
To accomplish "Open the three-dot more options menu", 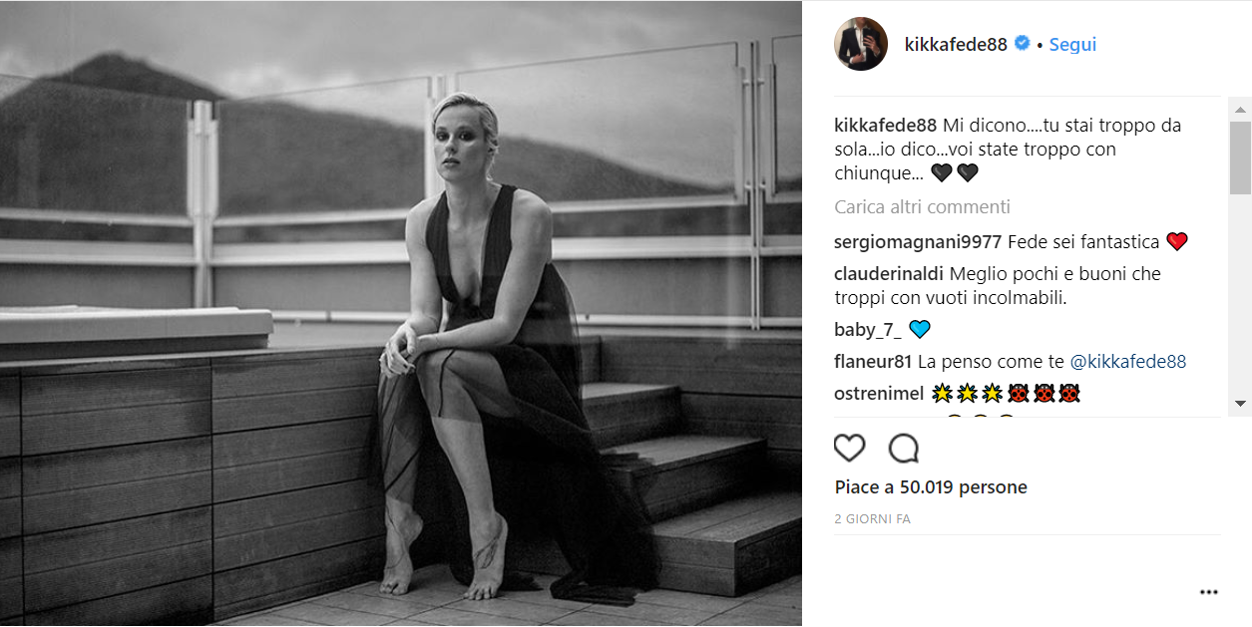I will pyautogui.click(x=1209, y=592).
